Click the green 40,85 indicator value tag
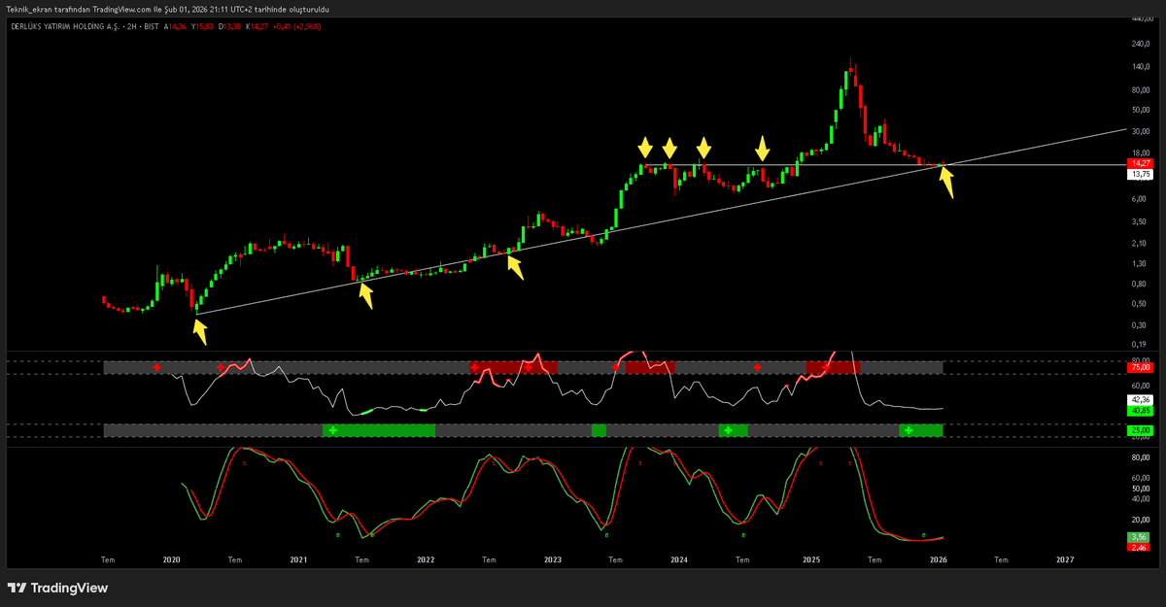 1139,411
